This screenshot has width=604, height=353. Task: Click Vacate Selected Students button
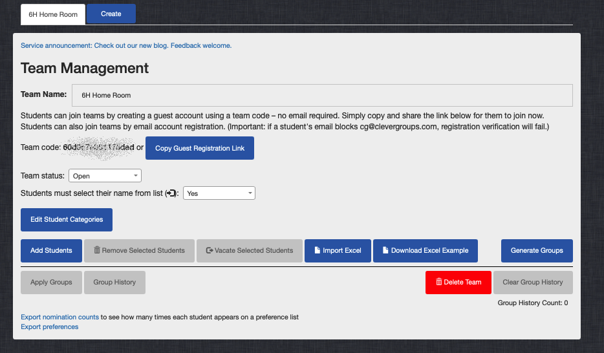[x=250, y=251]
